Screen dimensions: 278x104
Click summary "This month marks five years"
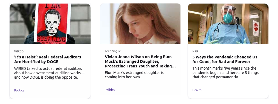[225, 73]
